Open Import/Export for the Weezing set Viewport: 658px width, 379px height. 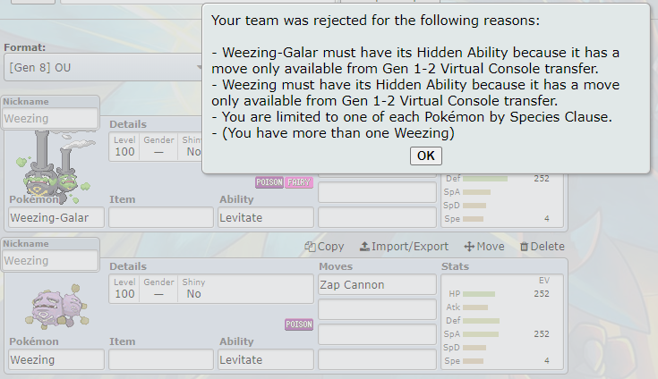(404, 247)
